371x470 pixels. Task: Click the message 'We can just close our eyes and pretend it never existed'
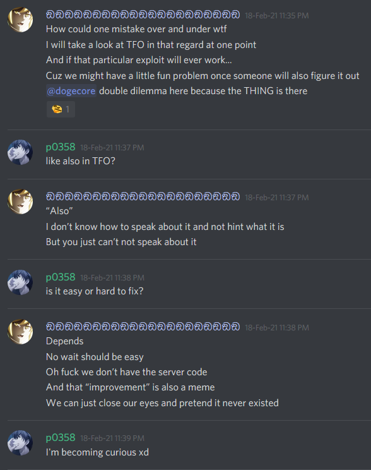click(x=162, y=403)
